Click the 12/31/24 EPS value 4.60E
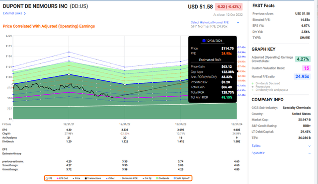 [237, 130]
